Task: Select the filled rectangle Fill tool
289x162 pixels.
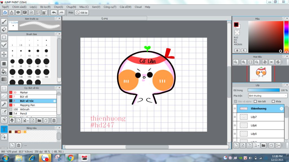Action: pyautogui.click(x=4, y=64)
